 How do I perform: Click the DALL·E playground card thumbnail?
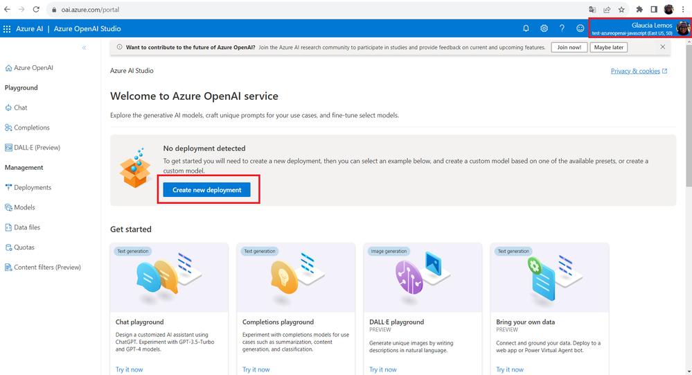click(423, 277)
